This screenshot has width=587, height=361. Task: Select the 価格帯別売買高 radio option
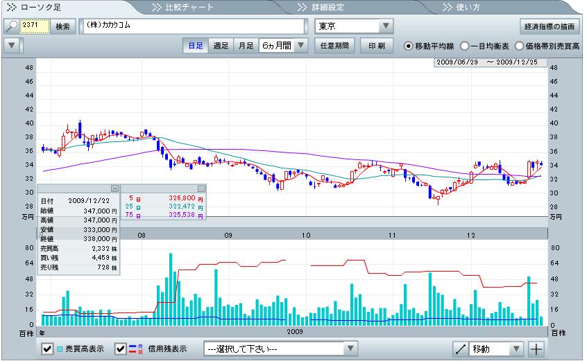point(519,46)
